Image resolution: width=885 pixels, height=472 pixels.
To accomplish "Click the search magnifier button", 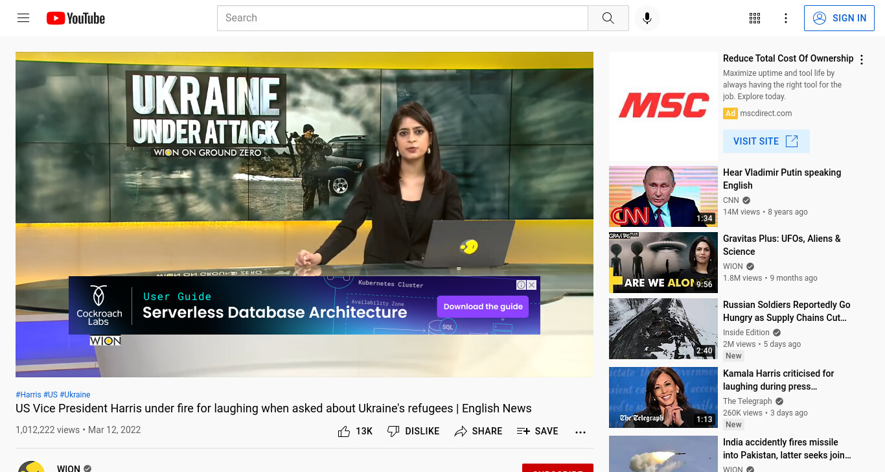I will [x=608, y=18].
